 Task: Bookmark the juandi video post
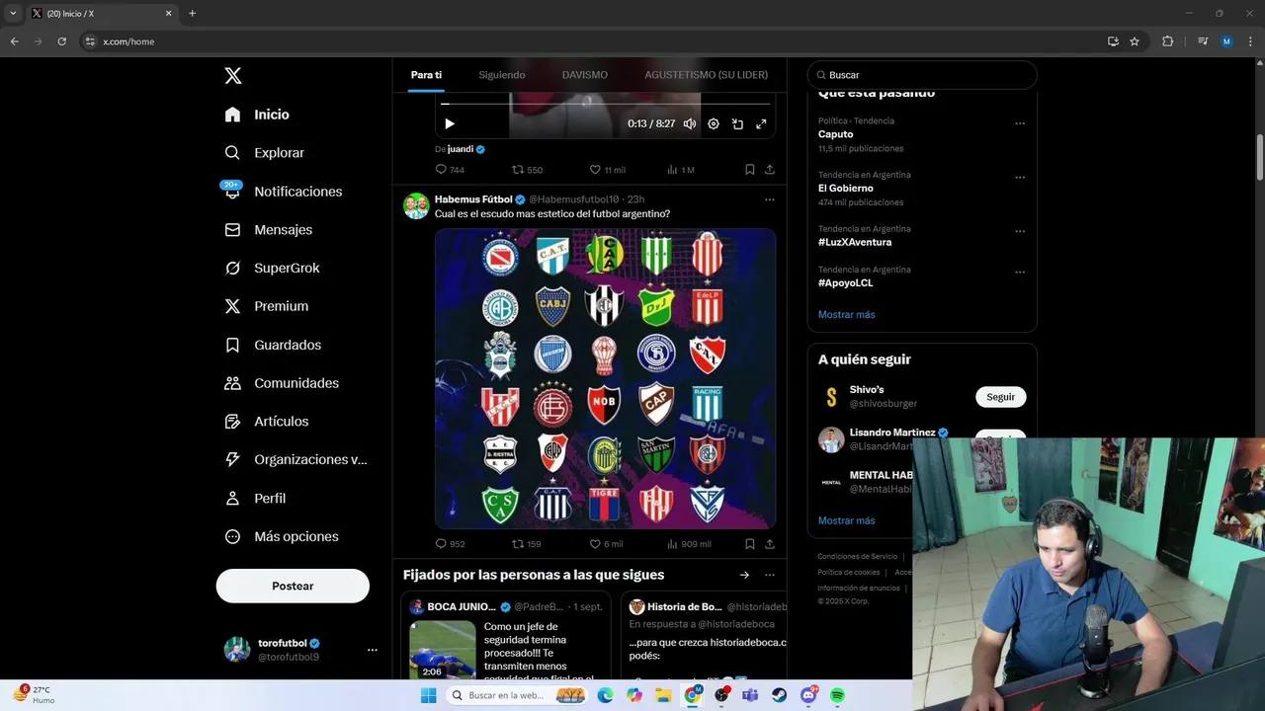[x=750, y=170]
